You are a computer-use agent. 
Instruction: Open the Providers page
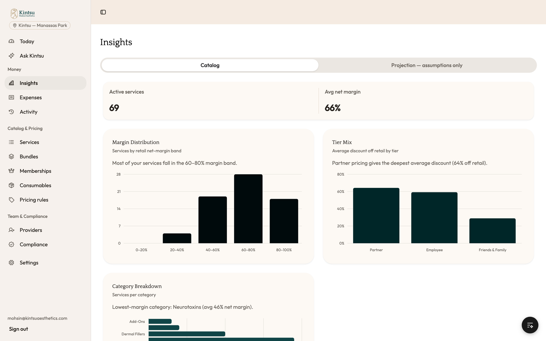45,230
